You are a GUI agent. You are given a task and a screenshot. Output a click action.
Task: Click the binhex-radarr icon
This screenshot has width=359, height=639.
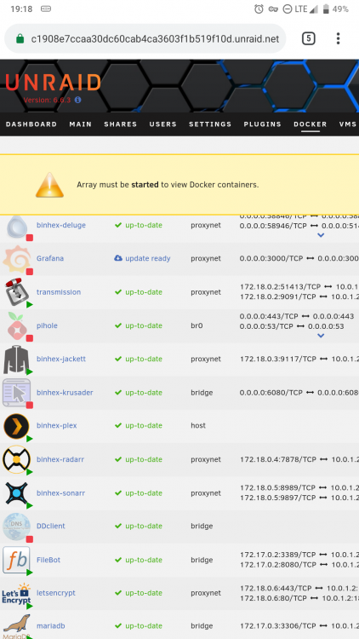16,460
